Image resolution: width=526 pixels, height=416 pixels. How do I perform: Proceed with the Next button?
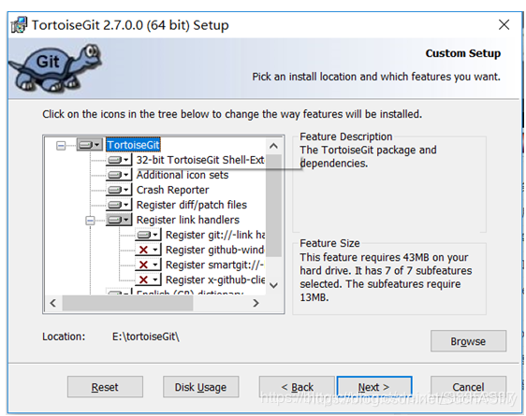(x=374, y=387)
